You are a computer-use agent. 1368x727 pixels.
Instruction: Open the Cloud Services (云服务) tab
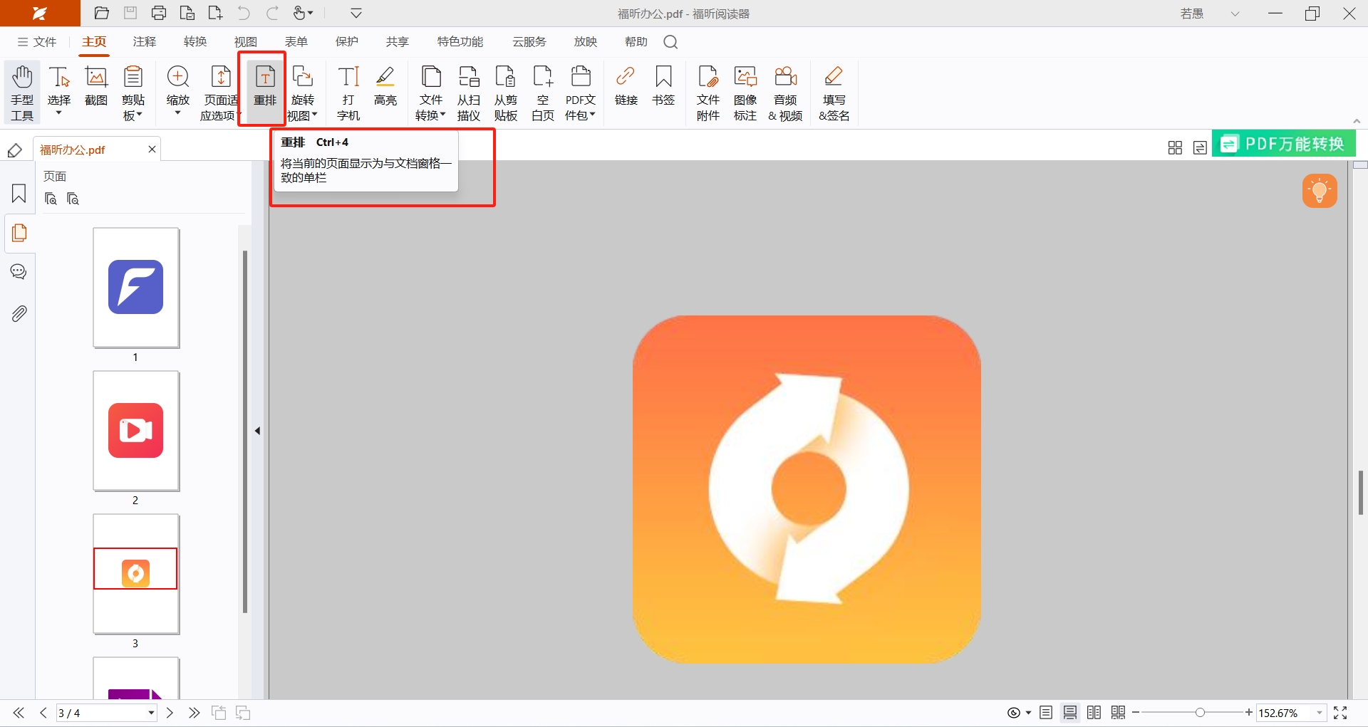[529, 42]
